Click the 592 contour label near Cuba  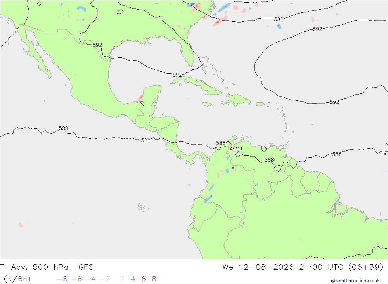click(177, 75)
